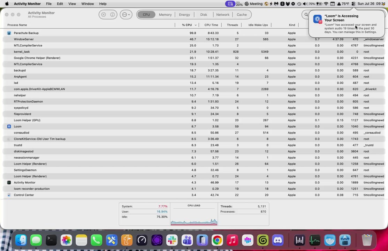
Task: Select the com.apple.DriverKit-AppleBCMWLAN row
Action: coord(194,89)
